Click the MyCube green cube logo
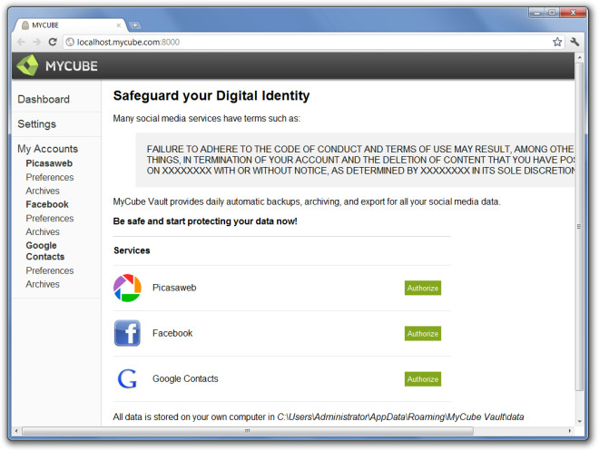Viewport: 599px width, 451px height. [x=27, y=65]
